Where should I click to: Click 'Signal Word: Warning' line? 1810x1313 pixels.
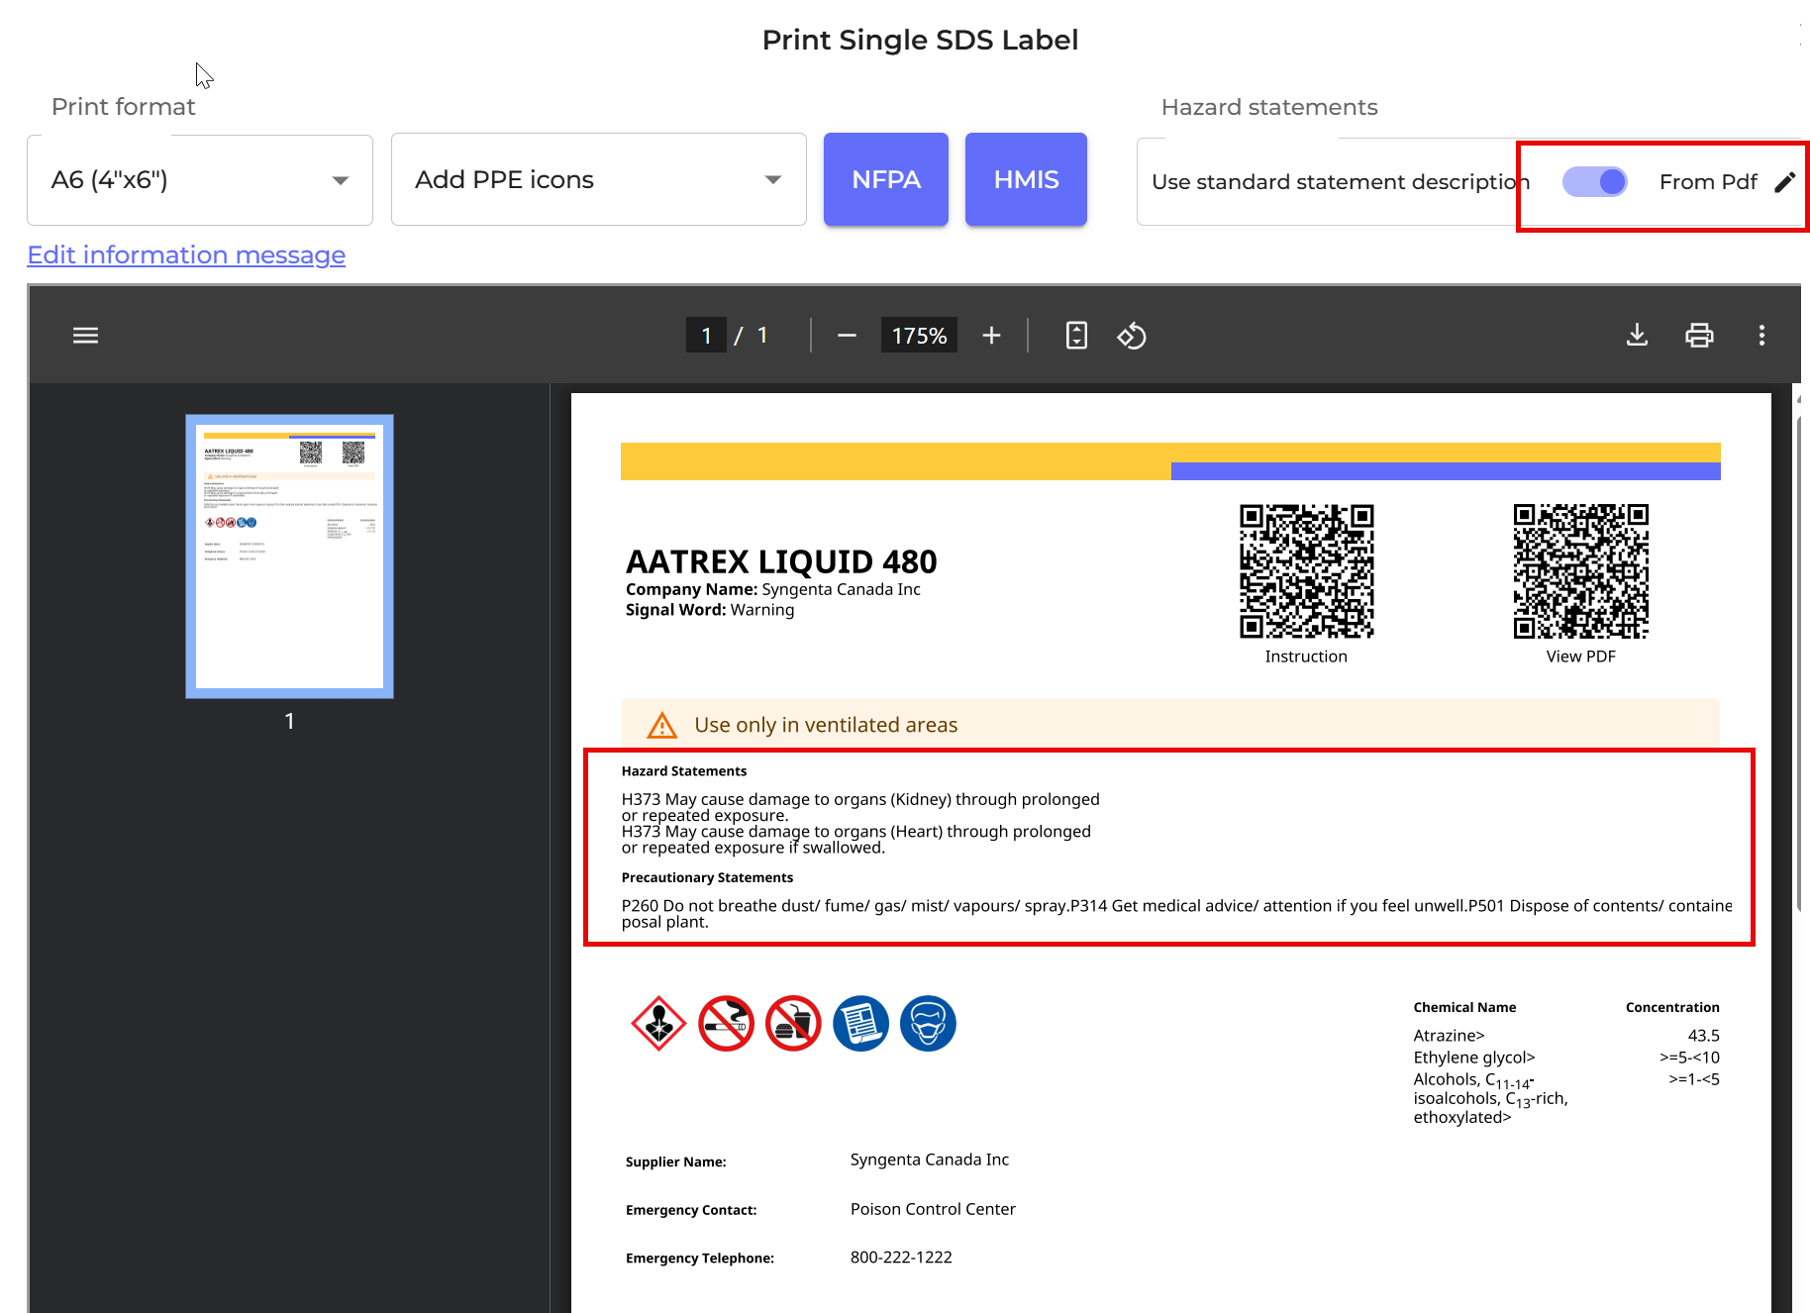click(x=710, y=610)
